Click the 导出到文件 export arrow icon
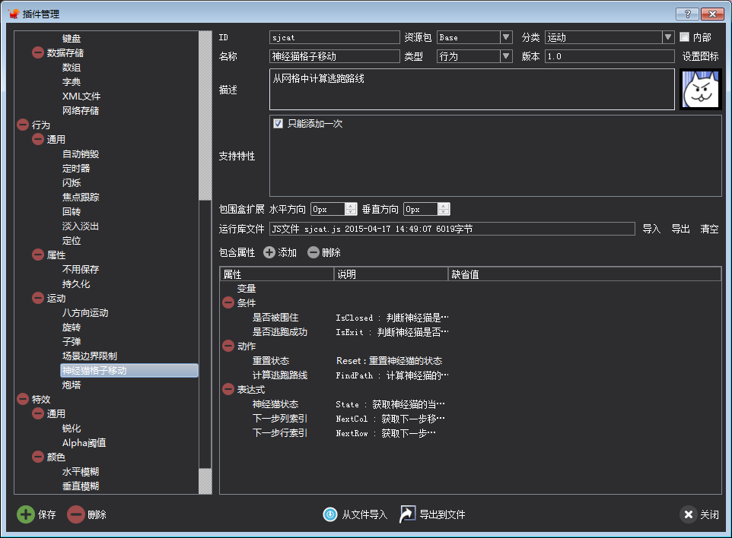The height and width of the screenshot is (538, 732). coord(408,514)
